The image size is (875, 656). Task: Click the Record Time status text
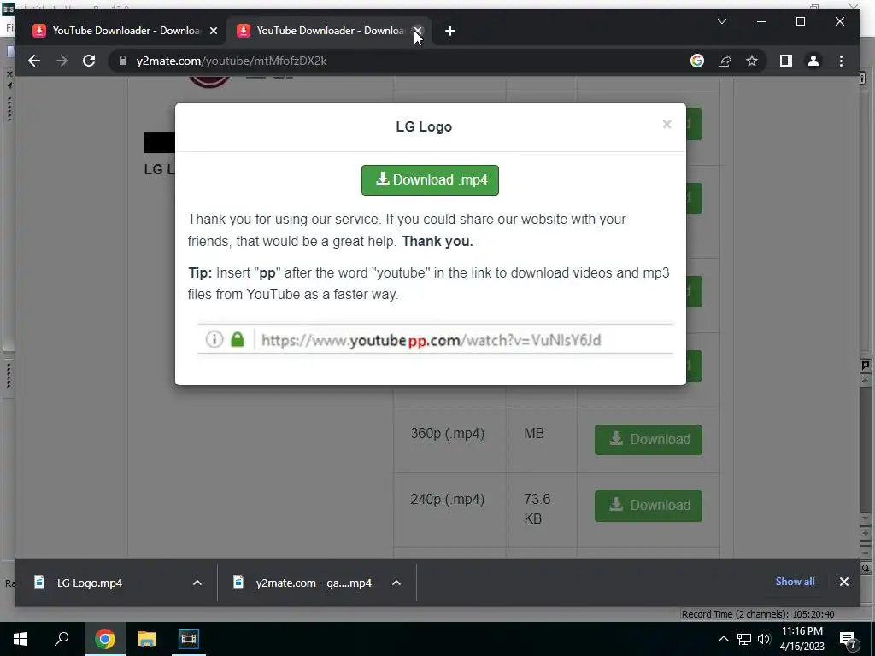758,614
